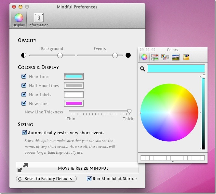Click the 'Background' opacity label
This screenshot has width=216, height=194.
tap(52, 48)
